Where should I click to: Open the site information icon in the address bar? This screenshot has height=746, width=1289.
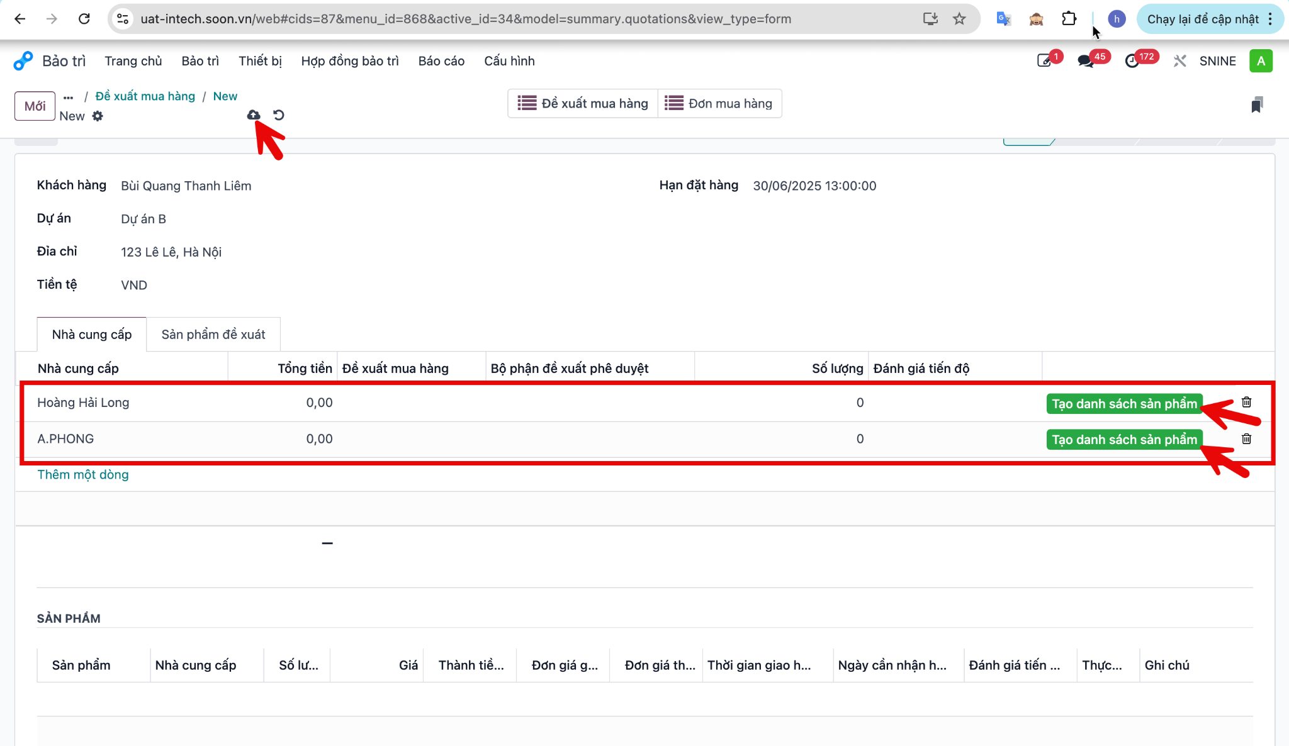123,19
